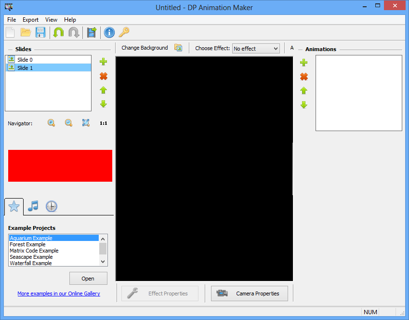Zoom in using the Navigator magnifier
This screenshot has width=409, height=320.
point(51,123)
